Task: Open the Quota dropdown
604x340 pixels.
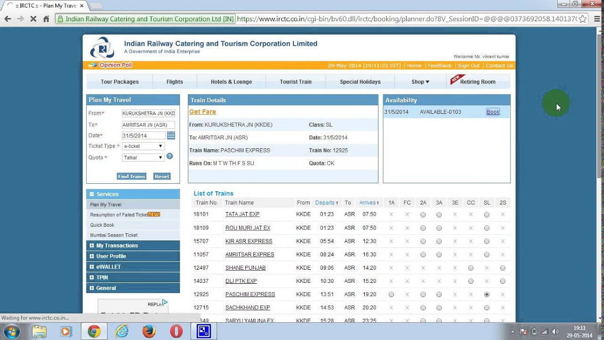Action: [x=143, y=157]
